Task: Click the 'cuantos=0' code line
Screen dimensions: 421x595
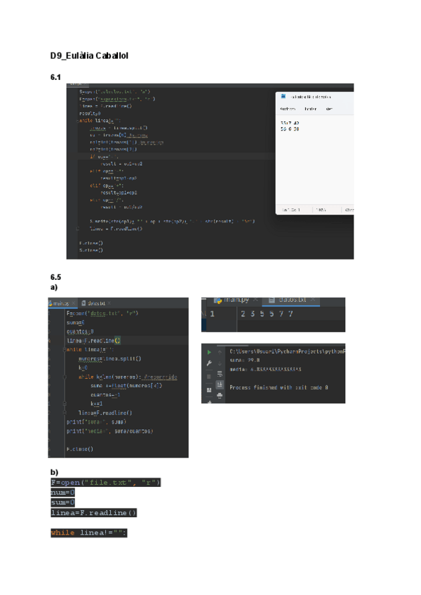Action: [80, 331]
